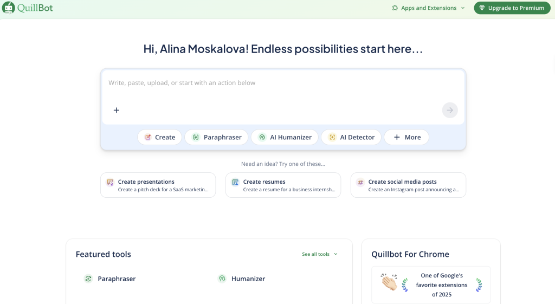Expand the See all tools chevron

click(x=335, y=254)
